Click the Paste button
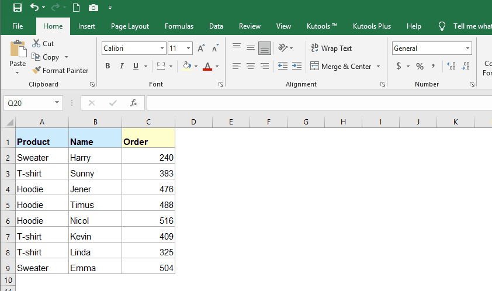The height and width of the screenshot is (291, 492). coord(18,56)
